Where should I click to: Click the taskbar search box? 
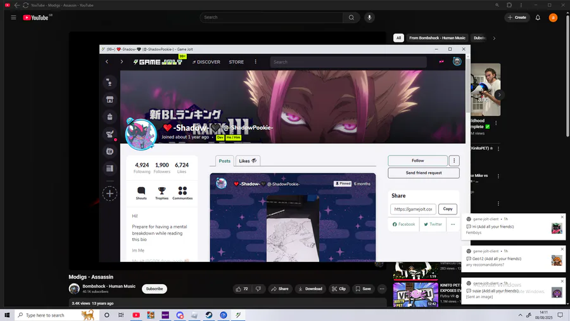[57, 315]
